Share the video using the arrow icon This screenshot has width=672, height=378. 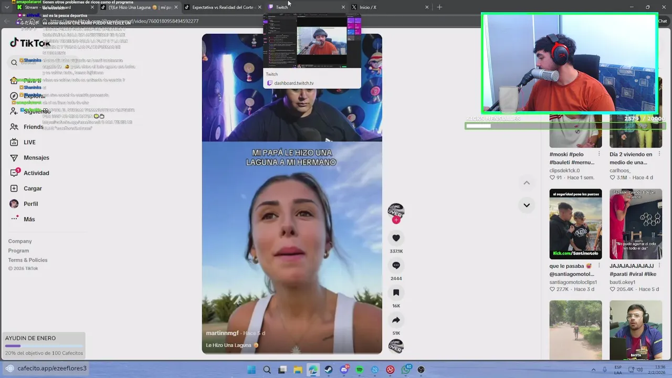[396, 320]
